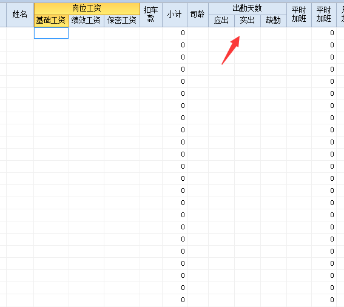The width and height of the screenshot is (344, 307).
Task: Click the first 平时加班 header cell
Action: (299, 15)
